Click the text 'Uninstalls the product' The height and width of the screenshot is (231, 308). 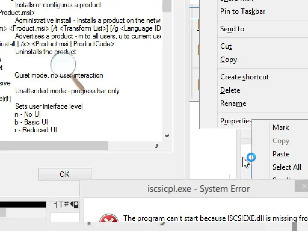pyautogui.click(x=45, y=52)
